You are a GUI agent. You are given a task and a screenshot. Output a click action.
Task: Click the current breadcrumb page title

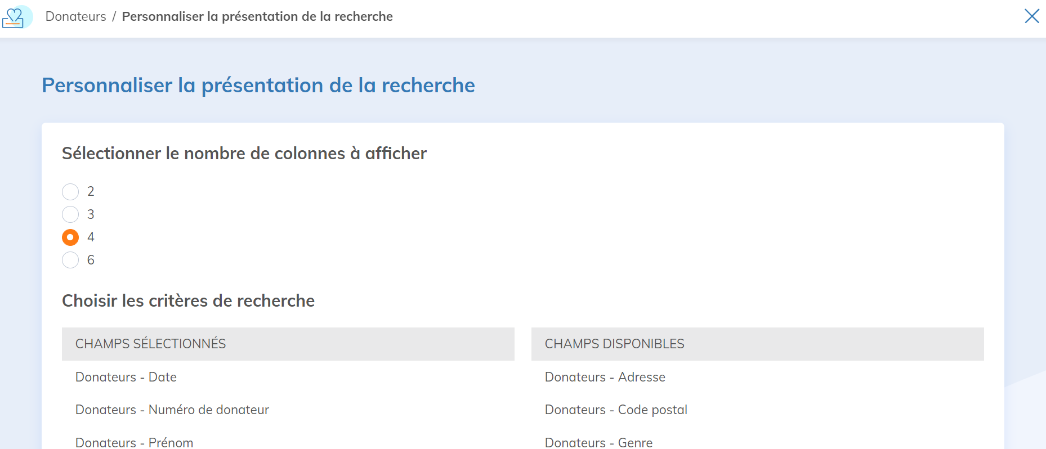[x=257, y=17]
